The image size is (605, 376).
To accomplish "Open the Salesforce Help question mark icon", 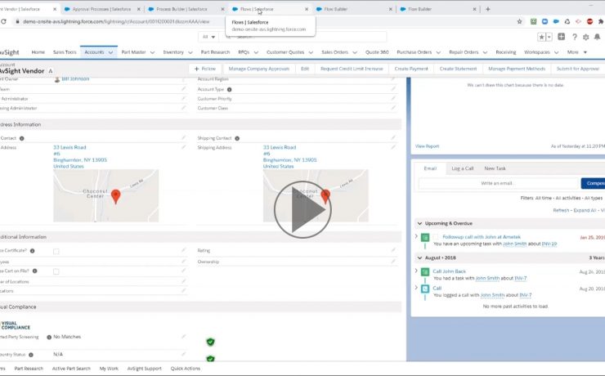I will coord(575,37).
